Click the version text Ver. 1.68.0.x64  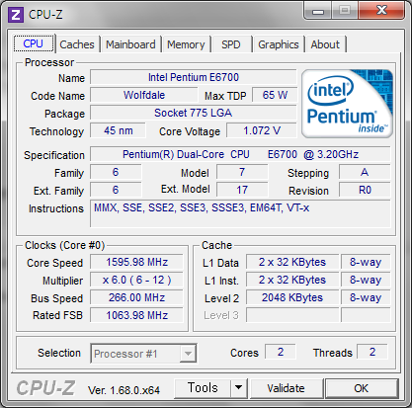(x=124, y=390)
